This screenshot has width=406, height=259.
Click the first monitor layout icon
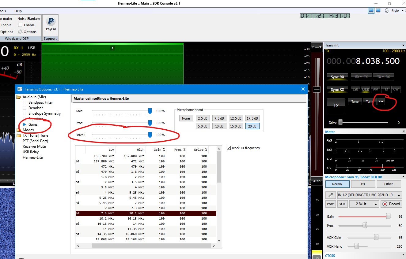[371, 11]
